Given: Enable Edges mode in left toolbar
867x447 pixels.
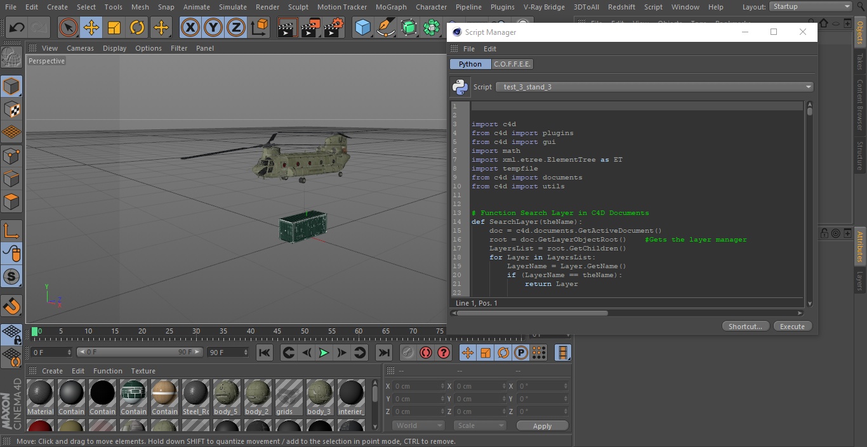Looking at the screenshot, I should click(x=11, y=179).
